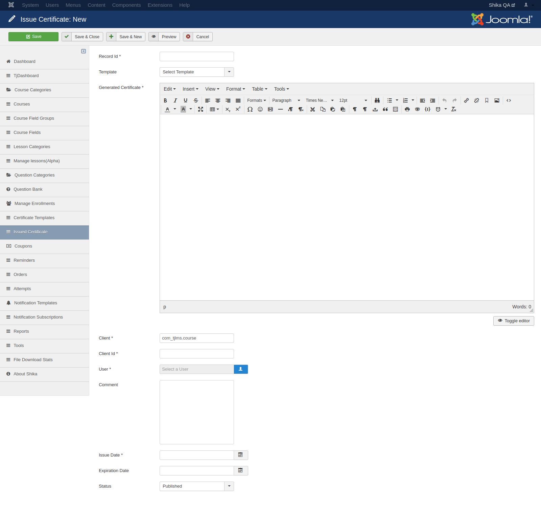Click the blockquote icon
541x514 pixels.
(385, 109)
